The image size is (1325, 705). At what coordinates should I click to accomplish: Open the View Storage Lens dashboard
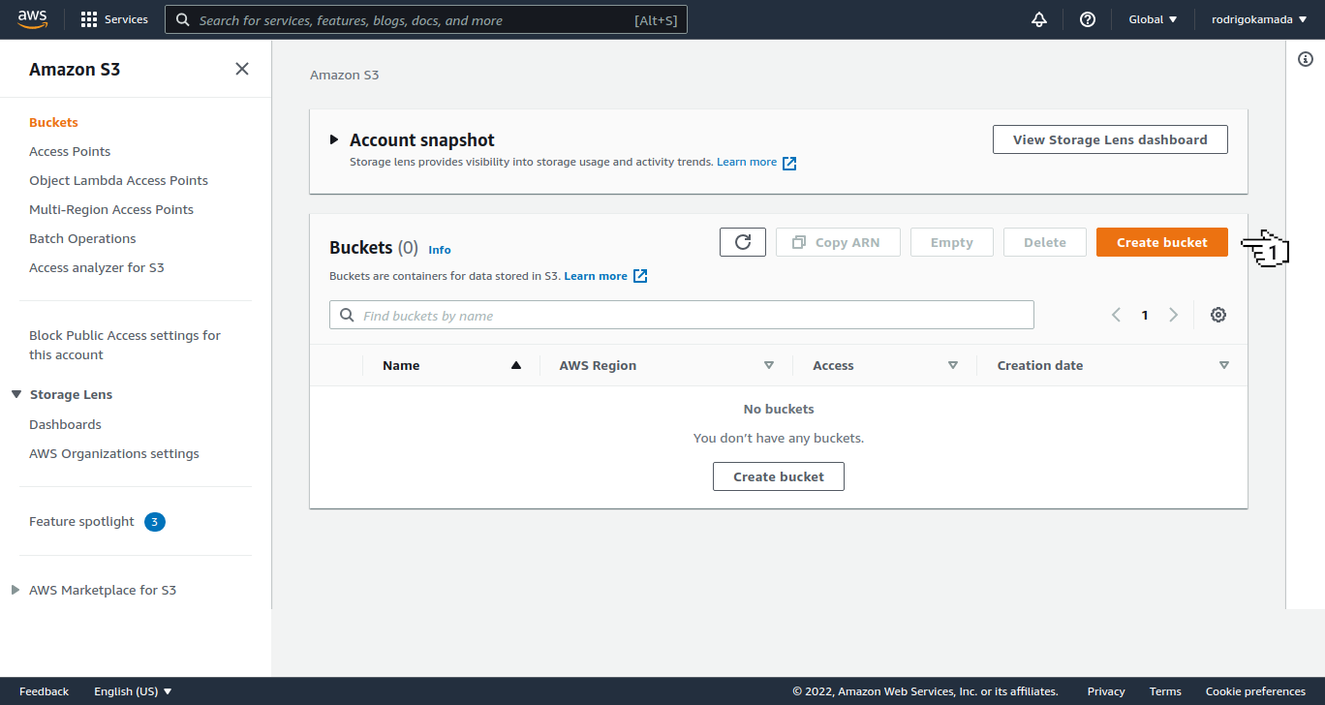(x=1110, y=138)
